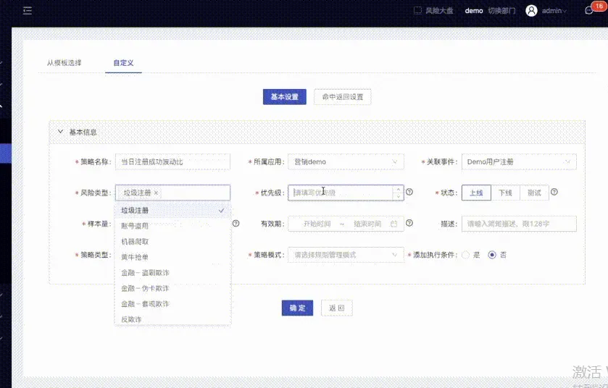Open the 风险大盘 screen icon
This screenshot has width=608, height=388.
(x=417, y=10)
